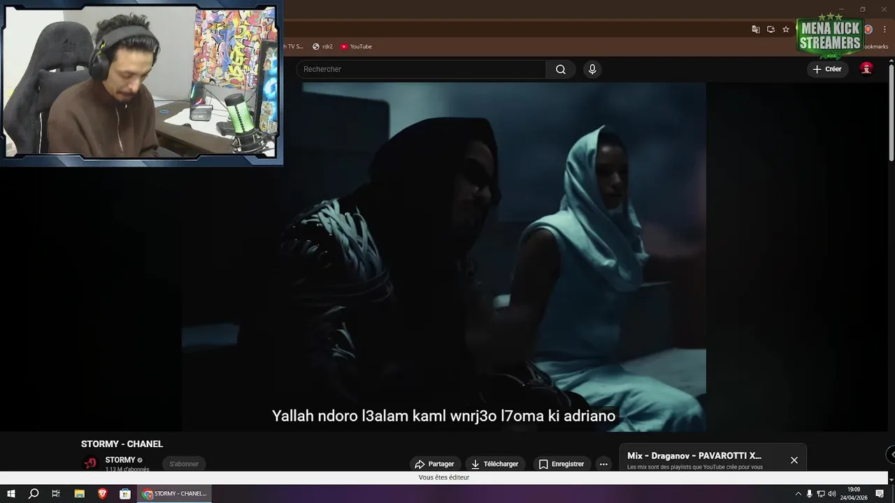Open Microsoft Store from taskbar
Screen dimensions: 895x503
click(x=125, y=494)
